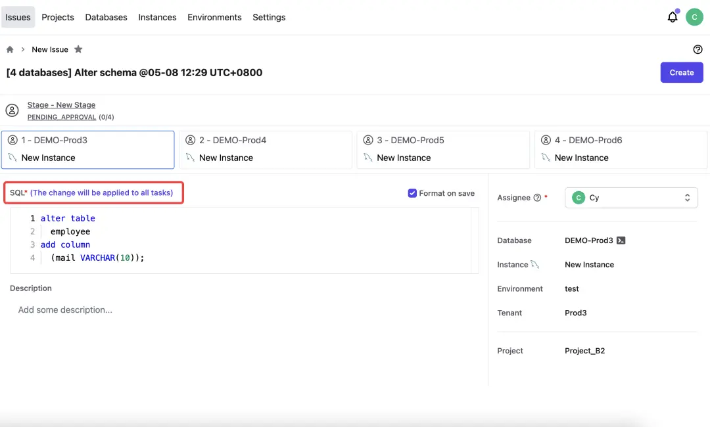Open SQL terminal icon beside DEMO-Prod3
This screenshot has height=427, width=710.
[621, 240]
